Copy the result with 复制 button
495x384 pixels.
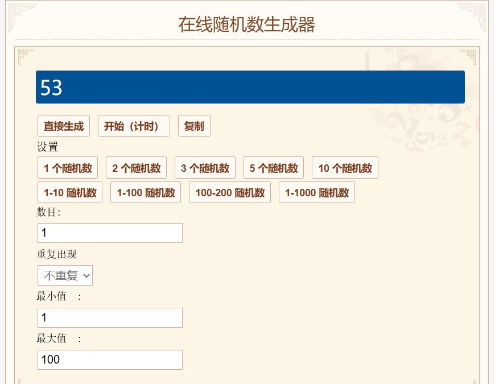point(194,126)
